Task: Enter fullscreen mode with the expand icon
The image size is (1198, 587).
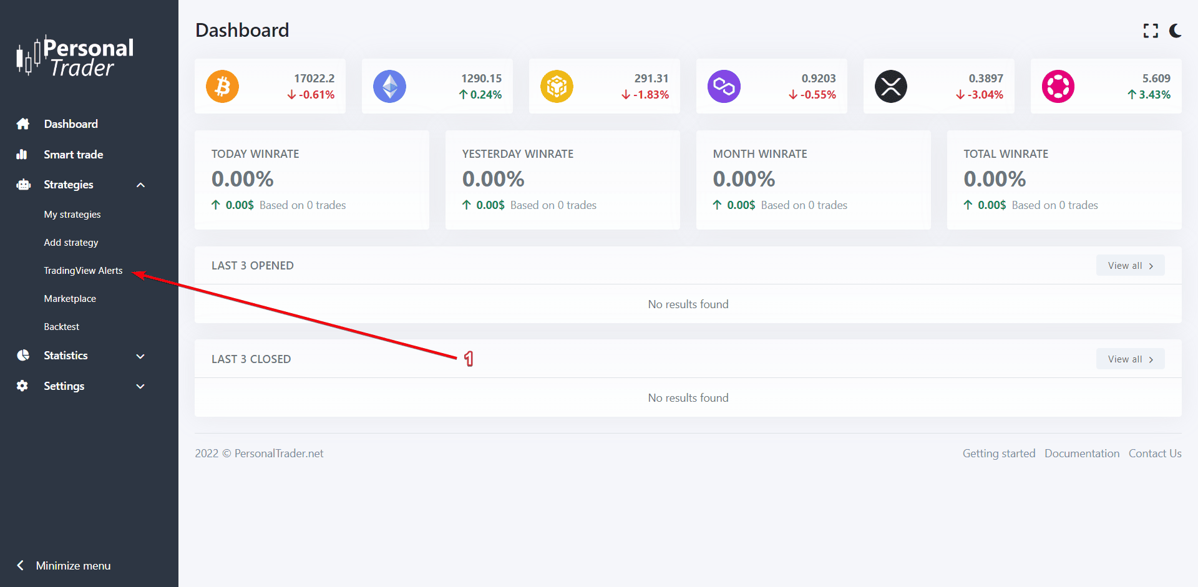Action: [1151, 31]
